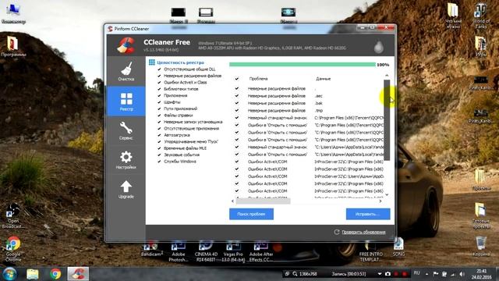Sort by Проблема column header
This screenshot has height=281, width=499.
tap(258, 79)
